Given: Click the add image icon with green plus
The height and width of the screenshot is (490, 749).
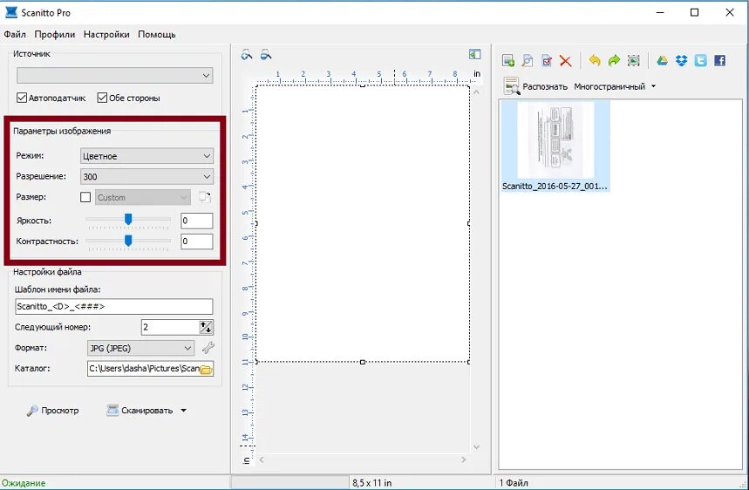Looking at the screenshot, I should (x=508, y=61).
